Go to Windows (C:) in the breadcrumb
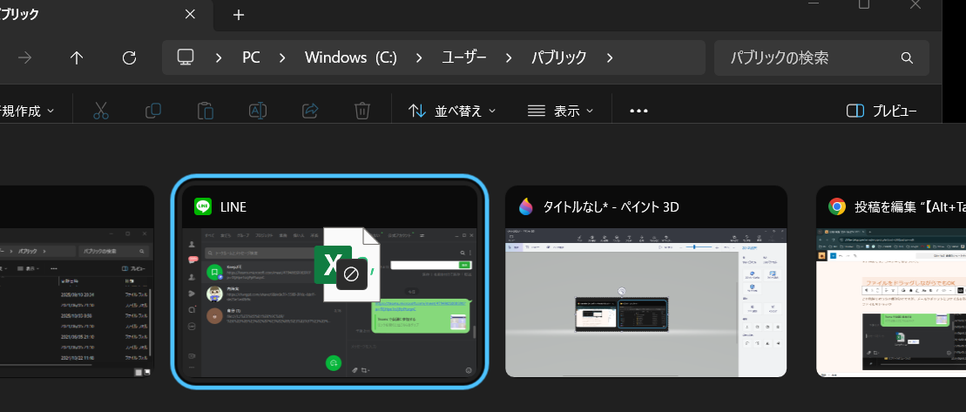The height and width of the screenshot is (412, 966). tap(350, 57)
